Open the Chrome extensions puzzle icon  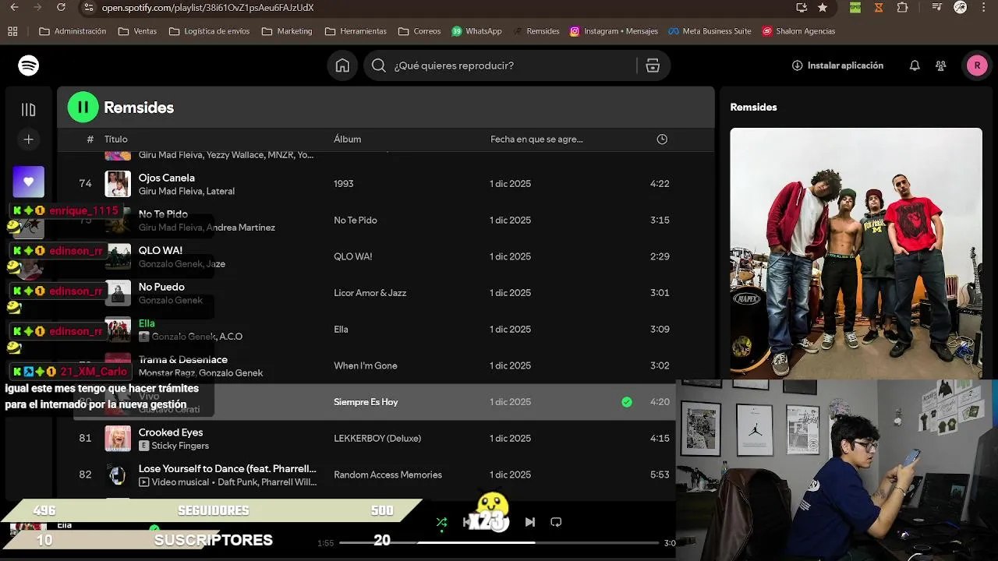tap(903, 8)
